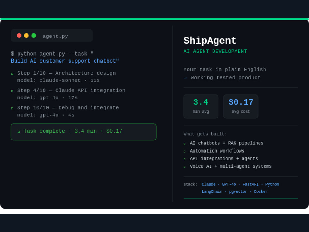The width and height of the screenshot is (309, 232).
Task: Click the 'Python' stack tag
Action: (272, 184)
